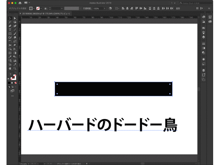Apply Gradient mode button
The height and width of the screenshot is (165, 220).
tap(12, 83)
